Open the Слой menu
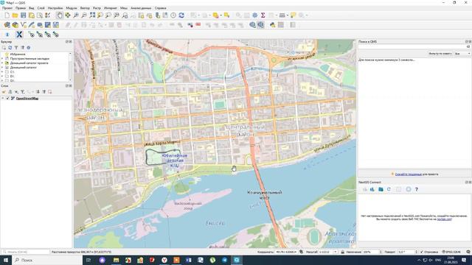472x265 pixels. coord(41,8)
